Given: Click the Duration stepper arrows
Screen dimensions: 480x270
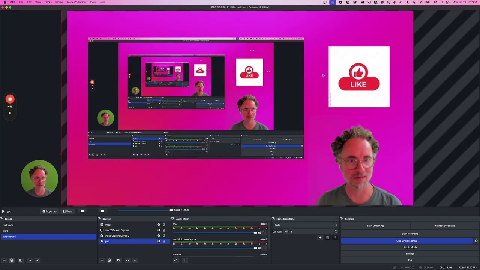Looking at the screenshot, I should [336, 231].
